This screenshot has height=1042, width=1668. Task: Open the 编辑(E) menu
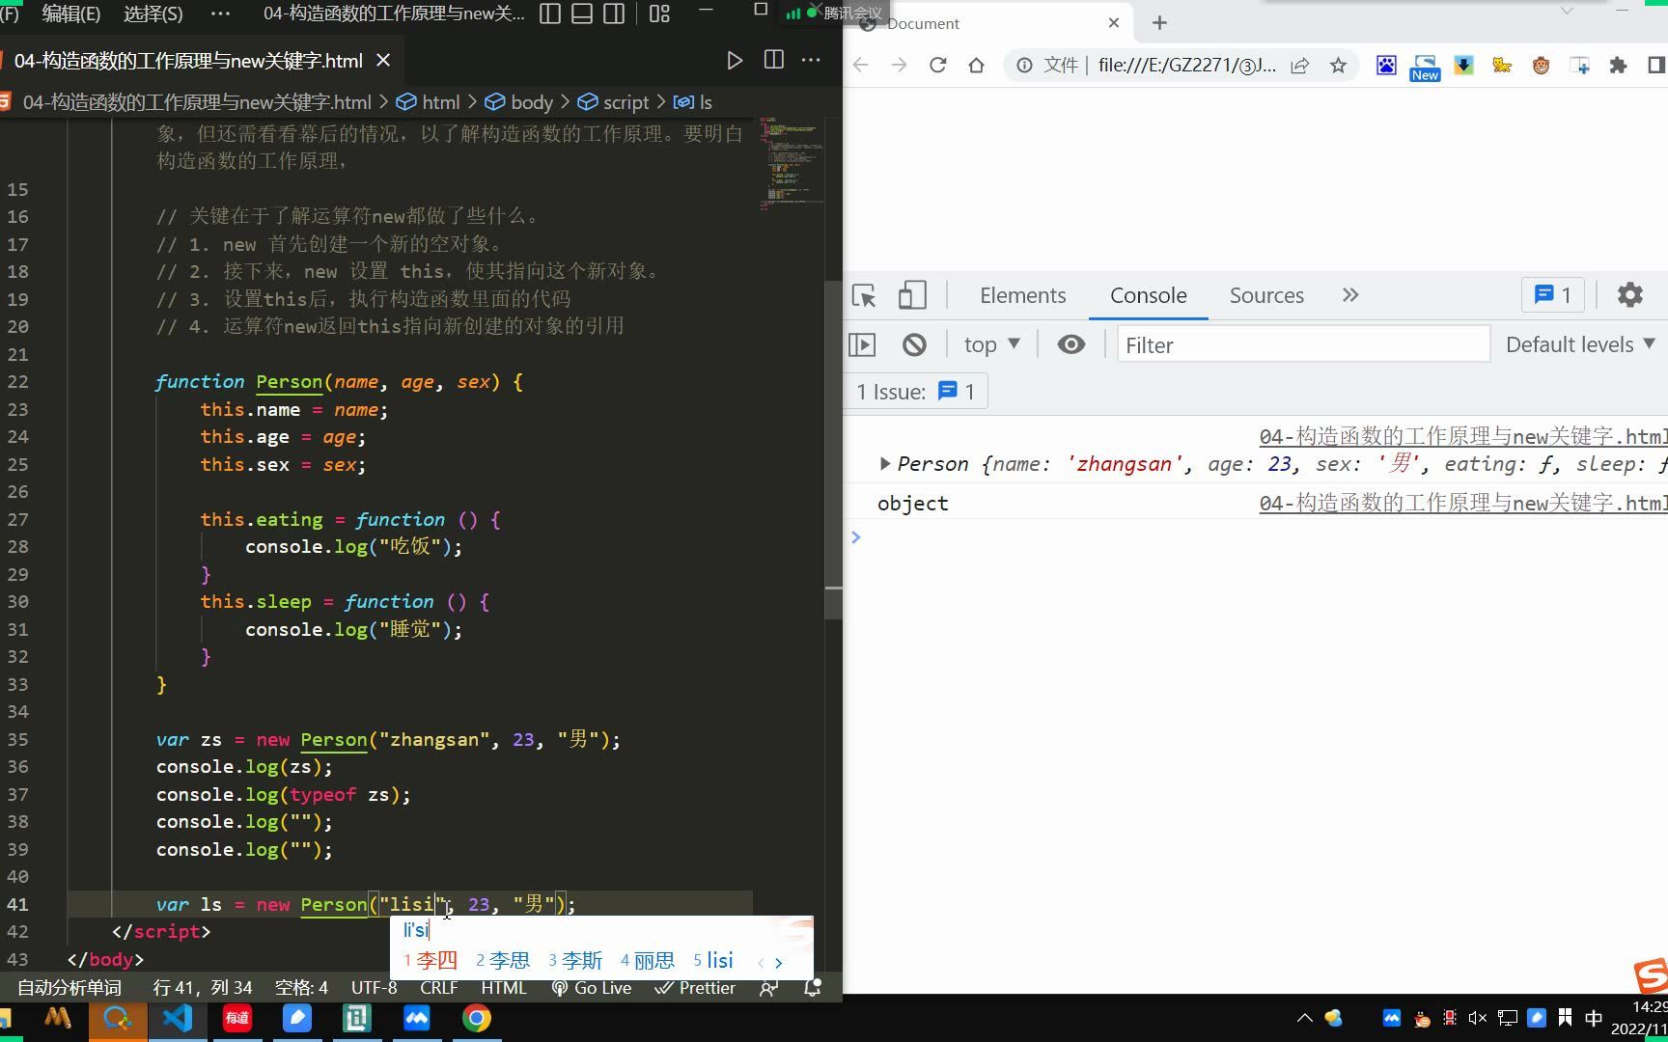[x=69, y=14]
